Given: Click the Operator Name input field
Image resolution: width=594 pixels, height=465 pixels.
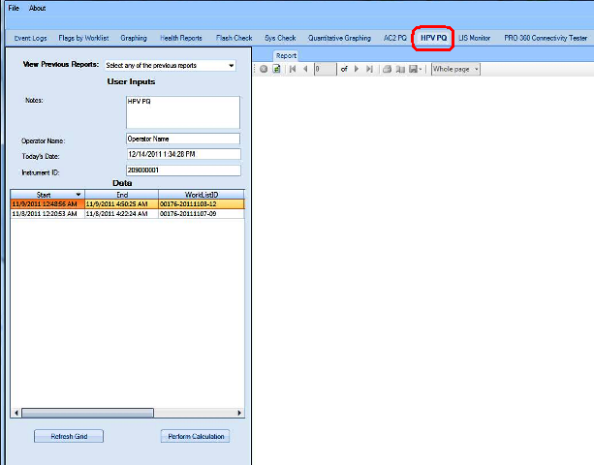Looking at the screenshot, I should 182,139.
